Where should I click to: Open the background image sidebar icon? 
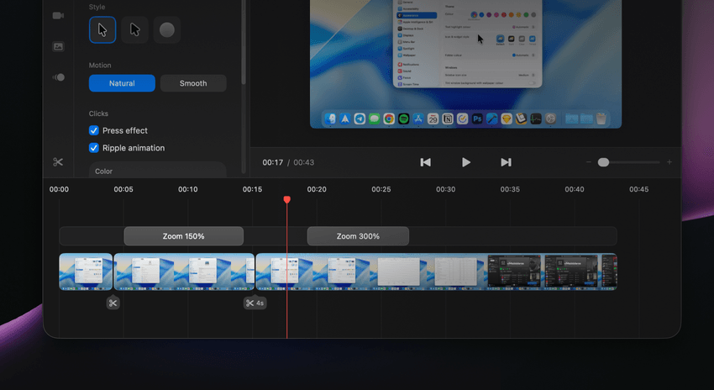pyautogui.click(x=58, y=46)
